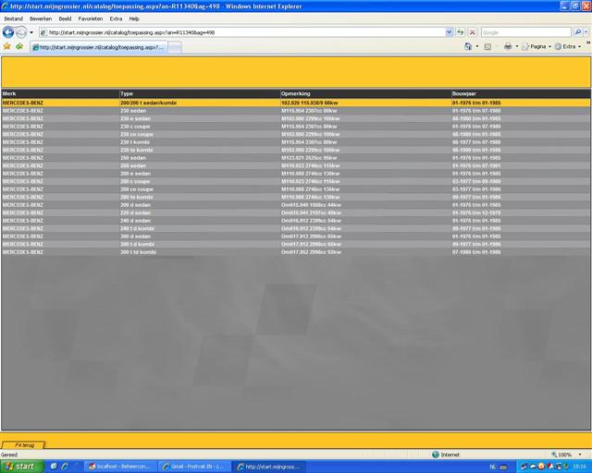Click the Print icon in command bar

click(x=508, y=46)
